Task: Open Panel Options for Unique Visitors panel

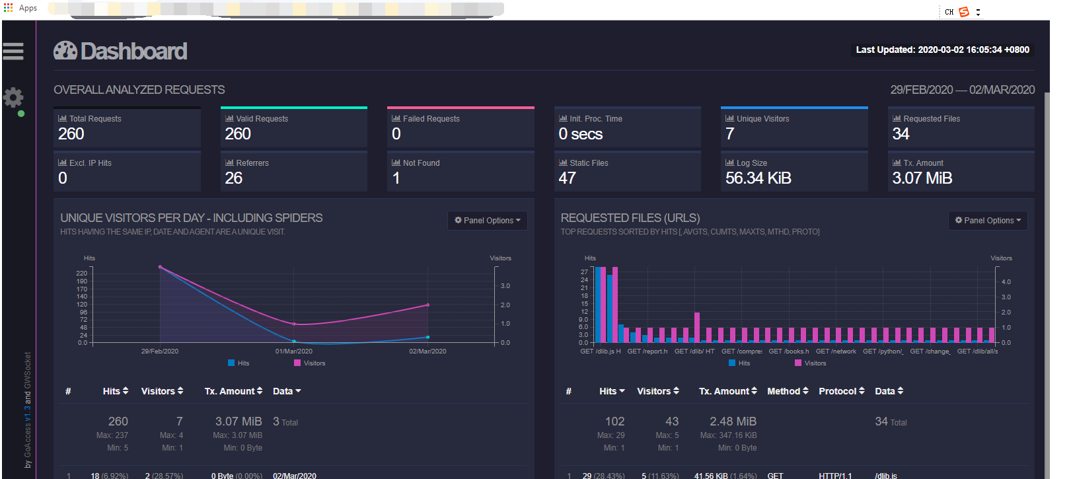Action: tap(488, 221)
